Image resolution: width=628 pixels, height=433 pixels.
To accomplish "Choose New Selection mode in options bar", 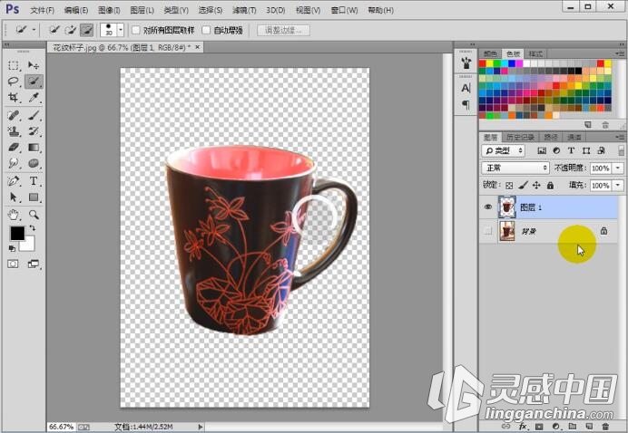I will (54, 30).
